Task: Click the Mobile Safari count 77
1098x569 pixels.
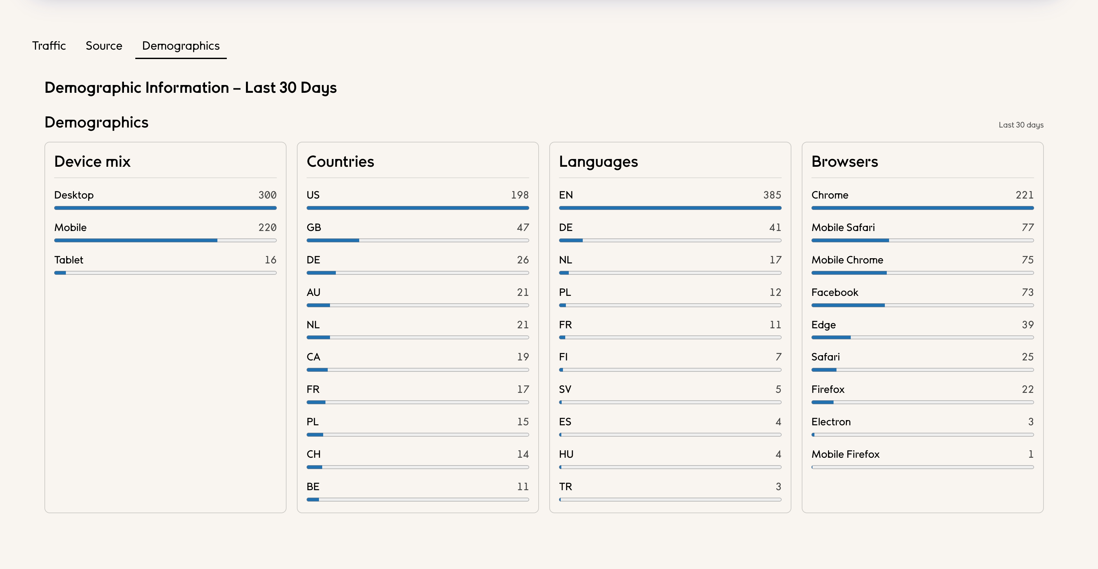Action: point(1028,228)
